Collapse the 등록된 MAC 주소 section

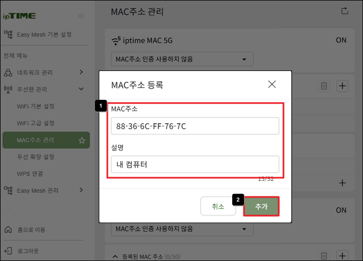coord(115,257)
